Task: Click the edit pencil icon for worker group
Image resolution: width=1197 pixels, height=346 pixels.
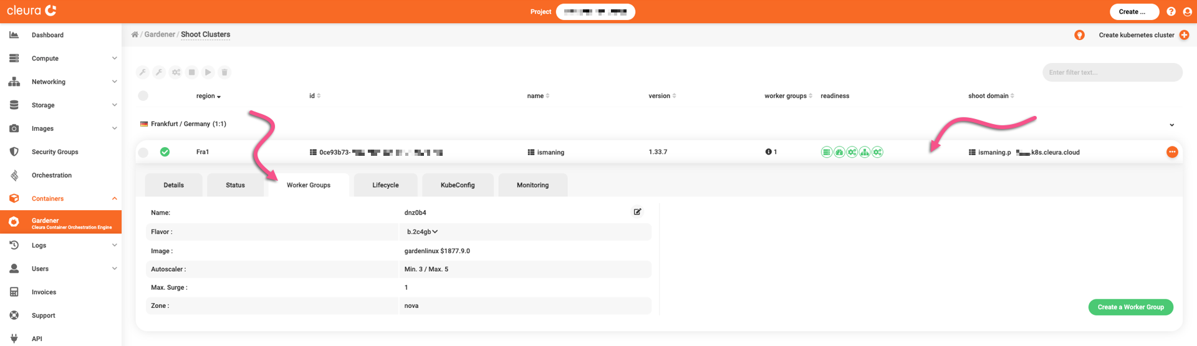Action: [x=637, y=212]
